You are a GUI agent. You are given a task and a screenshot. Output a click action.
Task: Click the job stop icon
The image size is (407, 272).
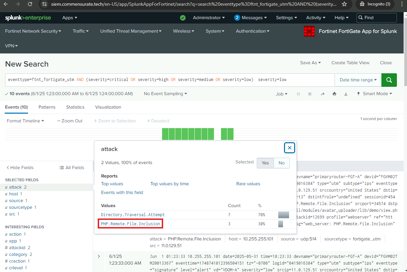click(x=310, y=94)
